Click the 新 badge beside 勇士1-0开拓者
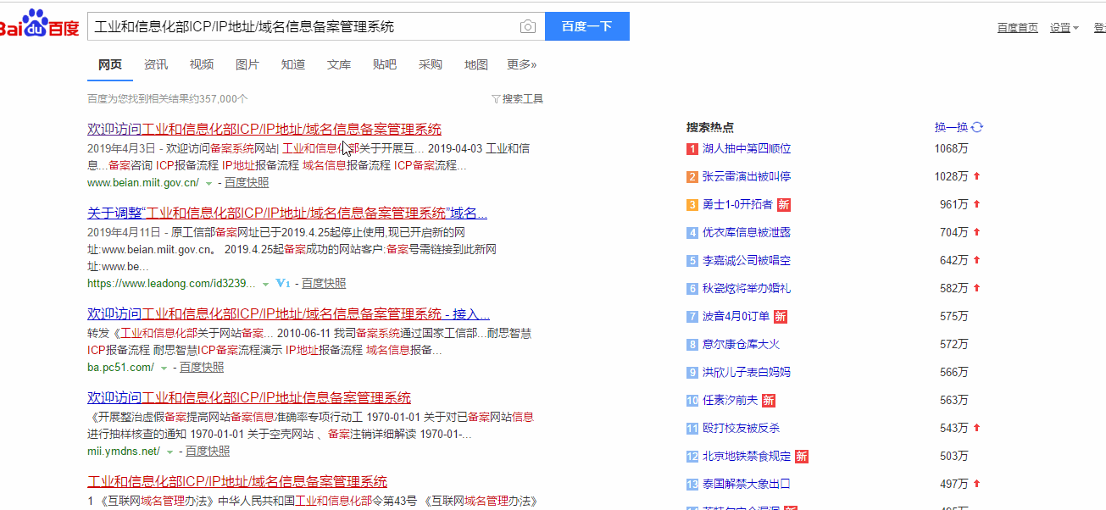The height and width of the screenshot is (510, 1106). [x=784, y=204]
